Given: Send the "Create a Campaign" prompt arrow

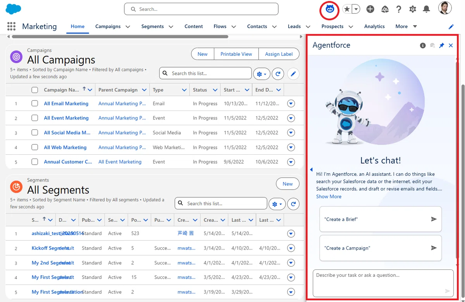Looking at the screenshot, I should click(x=434, y=248).
